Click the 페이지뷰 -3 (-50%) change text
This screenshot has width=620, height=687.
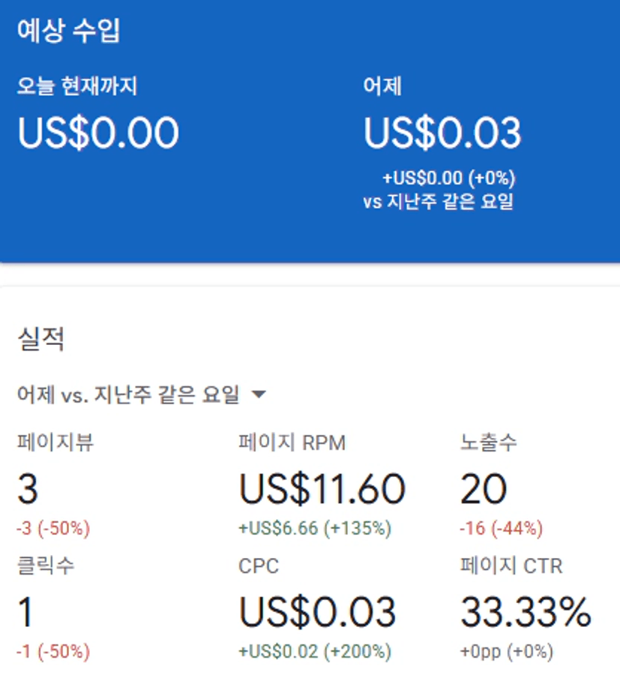[53, 528]
